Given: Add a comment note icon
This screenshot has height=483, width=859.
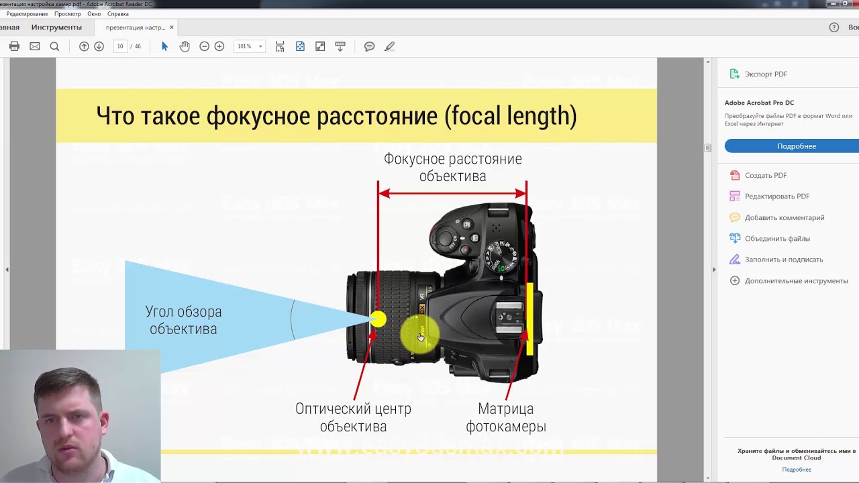Looking at the screenshot, I should pos(369,46).
